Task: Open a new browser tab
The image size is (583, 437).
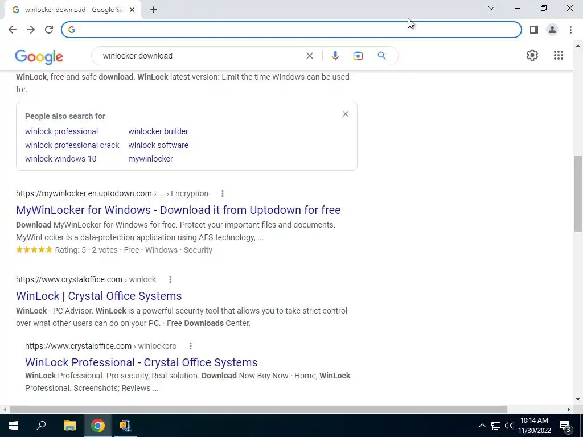Action: [154, 10]
